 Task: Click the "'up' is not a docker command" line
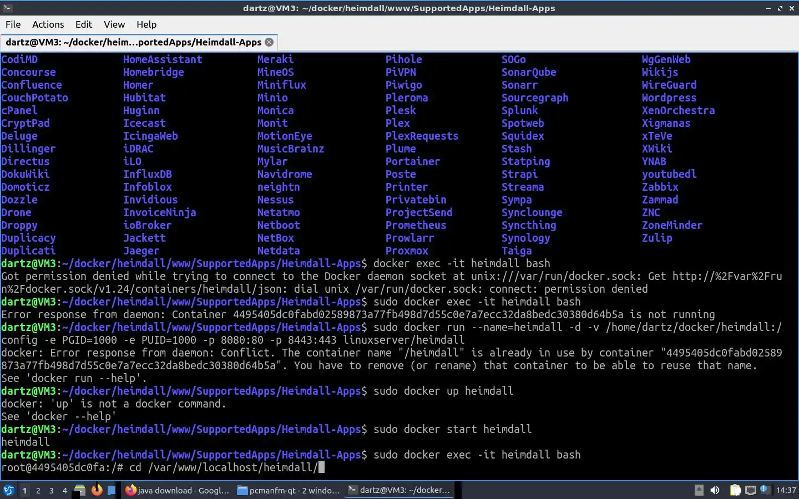coord(114,404)
